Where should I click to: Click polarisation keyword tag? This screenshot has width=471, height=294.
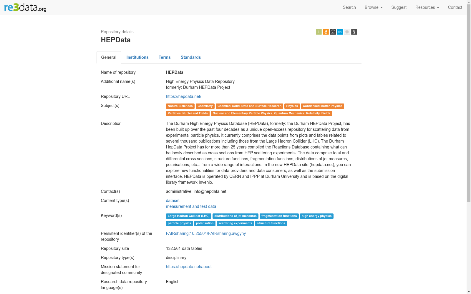205,223
